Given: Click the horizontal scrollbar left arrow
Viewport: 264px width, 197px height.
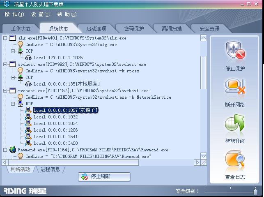Looking at the screenshot, I should (x=5, y=162).
